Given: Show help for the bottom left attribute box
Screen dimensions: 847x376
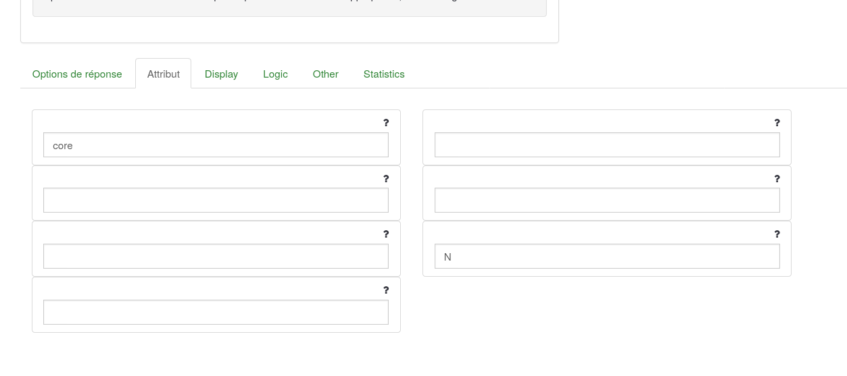Looking at the screenshot, I should click(386, 290).
